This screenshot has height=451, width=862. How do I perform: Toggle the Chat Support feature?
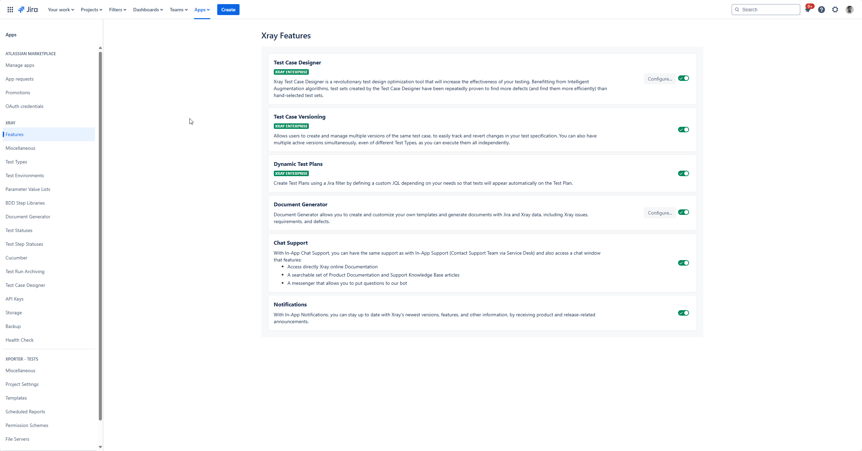(x=684, y=263)
